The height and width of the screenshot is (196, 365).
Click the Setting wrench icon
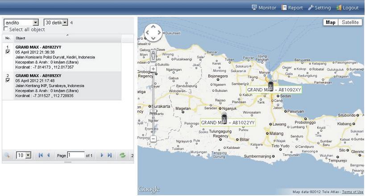click(x=311, y=8)
